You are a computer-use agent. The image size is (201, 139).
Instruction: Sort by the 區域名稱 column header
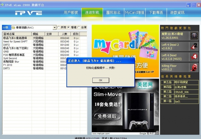(17, 34)
